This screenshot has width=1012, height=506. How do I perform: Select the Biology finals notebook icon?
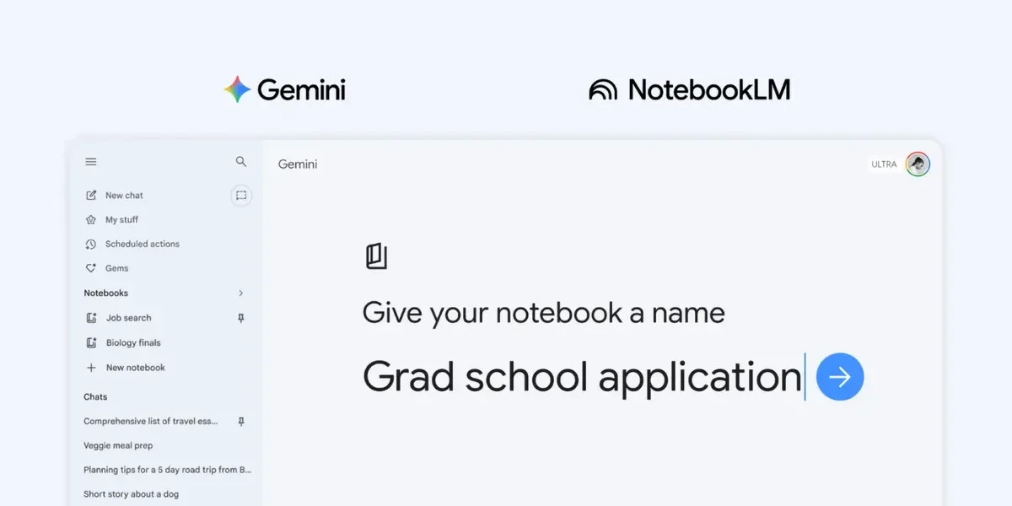tap(92, 342)
